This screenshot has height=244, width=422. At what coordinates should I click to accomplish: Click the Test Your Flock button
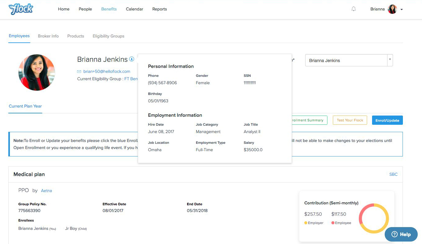tap(350, 120)
